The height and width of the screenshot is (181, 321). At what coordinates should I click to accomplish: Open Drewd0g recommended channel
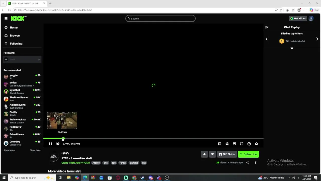click(22, 143)
